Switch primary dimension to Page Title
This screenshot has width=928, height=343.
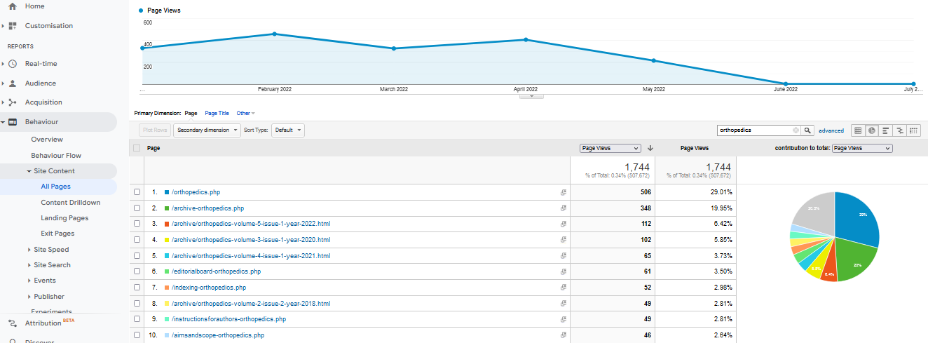pyautogui.click(x=217, y=113)
